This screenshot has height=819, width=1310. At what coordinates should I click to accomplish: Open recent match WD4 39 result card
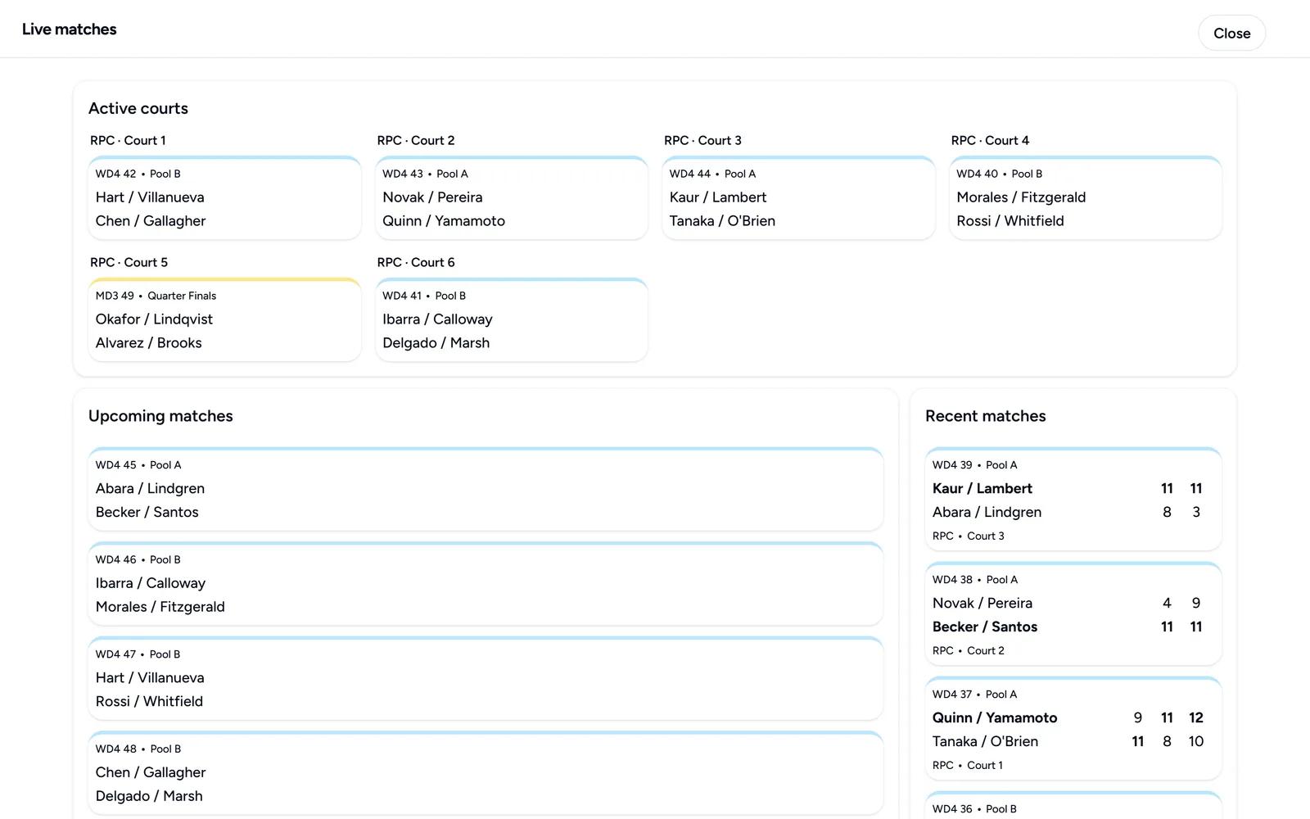coord(1073,499)
